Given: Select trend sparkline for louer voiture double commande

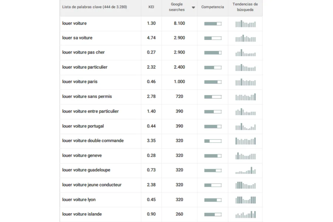Looking at the screenshot, I should [x=245, y=141].
